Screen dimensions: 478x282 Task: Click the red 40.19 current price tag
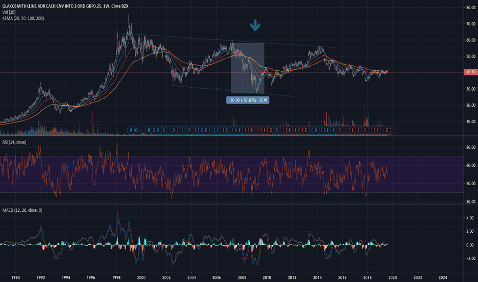pyautogui.click(x=470, y=72)
